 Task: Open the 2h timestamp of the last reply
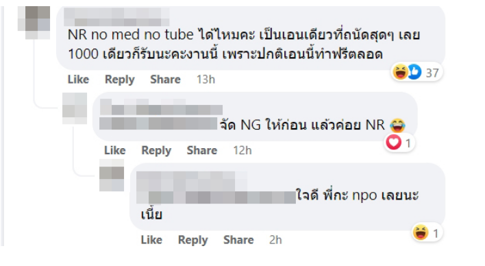275,240
